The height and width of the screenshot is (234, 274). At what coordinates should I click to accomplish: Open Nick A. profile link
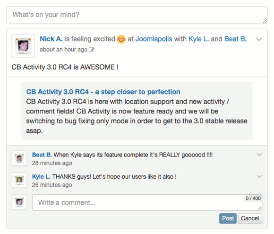click(x=51, y=39)
